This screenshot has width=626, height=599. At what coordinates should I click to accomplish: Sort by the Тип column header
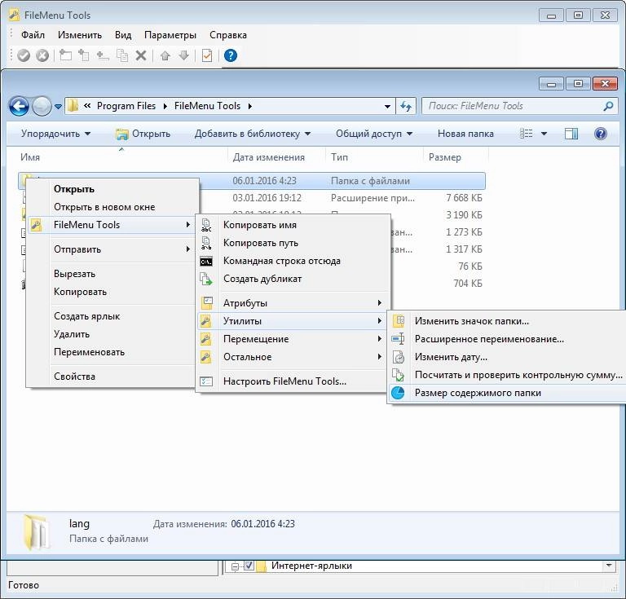(374, 157)
